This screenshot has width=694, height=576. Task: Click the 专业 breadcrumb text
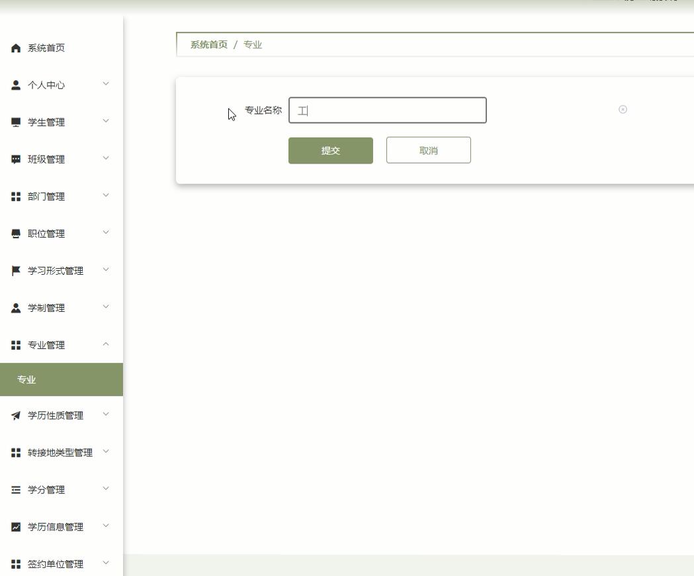pos(253,45)
